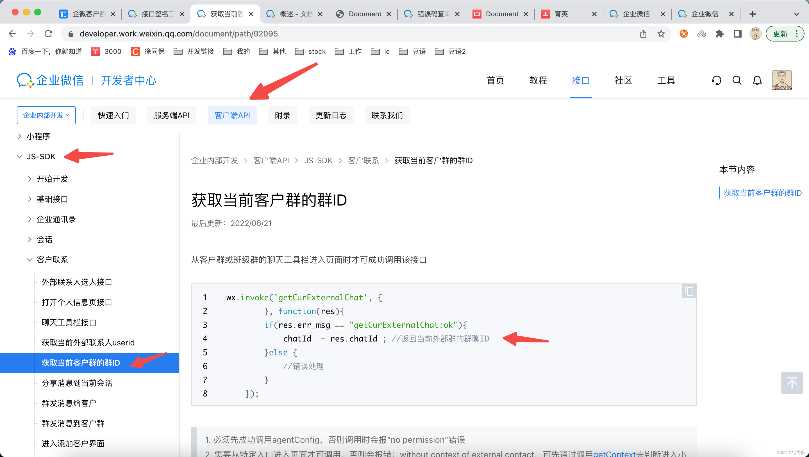Expand the 小程序 tree node
Screen dimensions: 809x457
(x=19, y=136)
